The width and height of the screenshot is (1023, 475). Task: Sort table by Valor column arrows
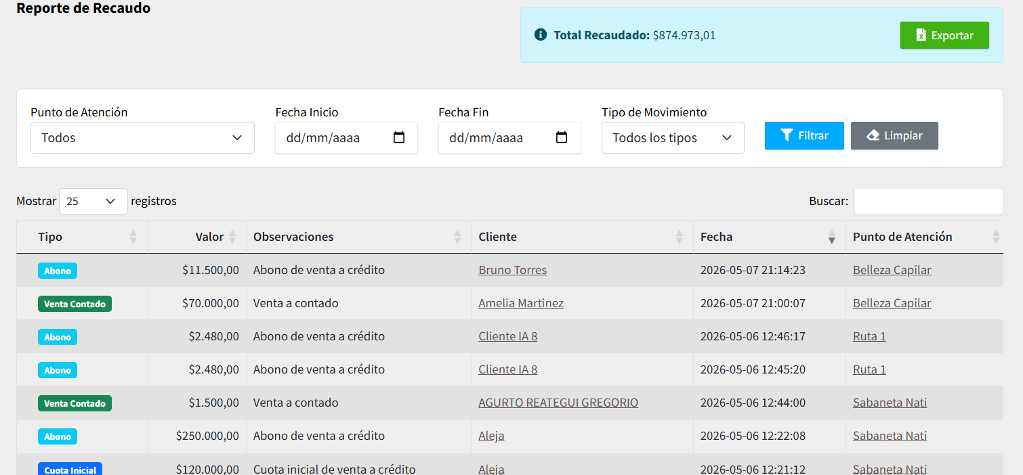pos(232,237)
